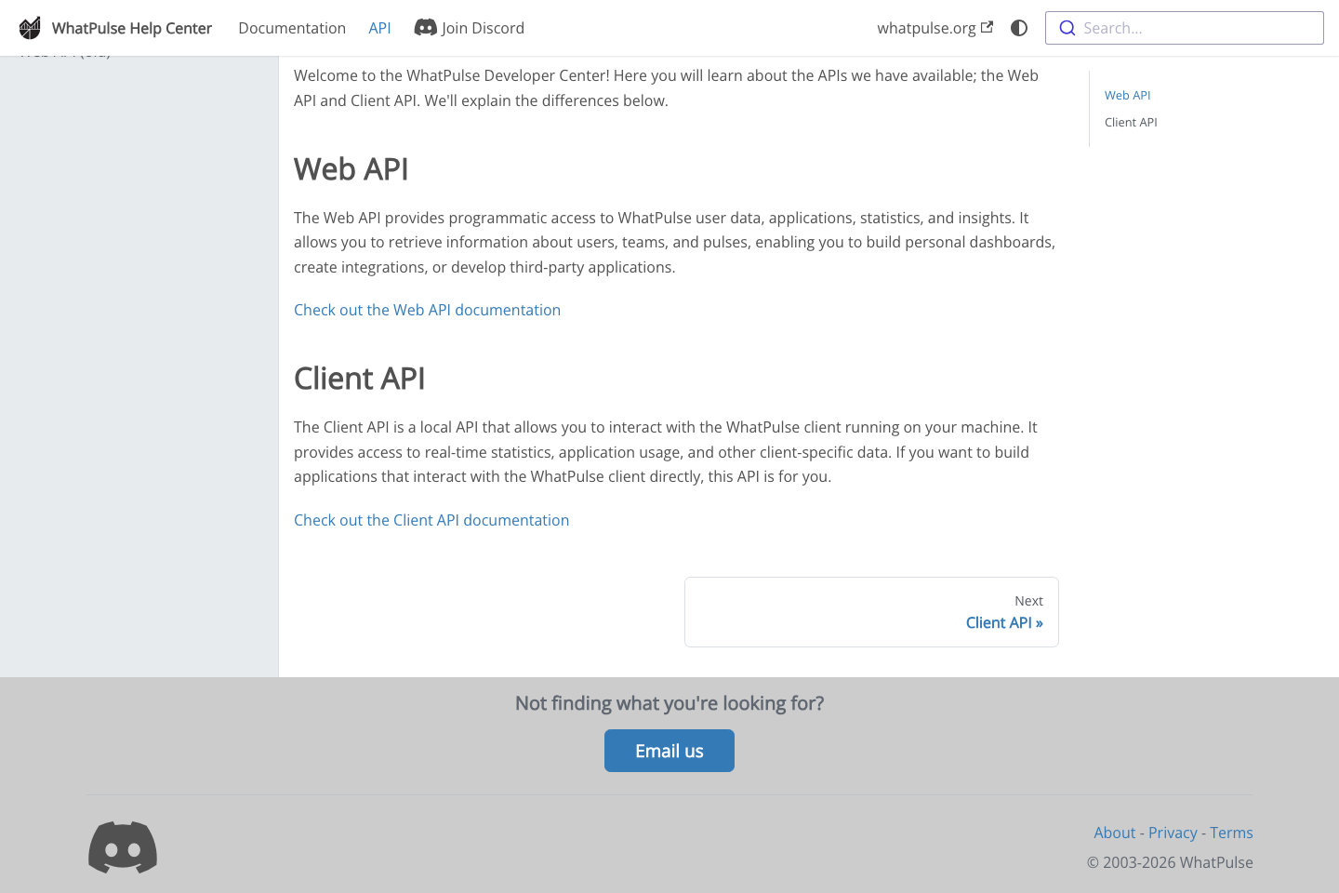1339x893 pixels.
Task: Click the half-circle theme icon in the header
Action: pos(1019,28)
